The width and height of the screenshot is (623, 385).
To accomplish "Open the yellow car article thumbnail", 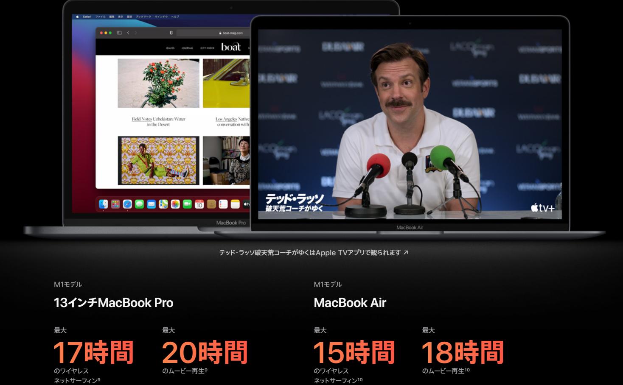I will click(226, 83).
